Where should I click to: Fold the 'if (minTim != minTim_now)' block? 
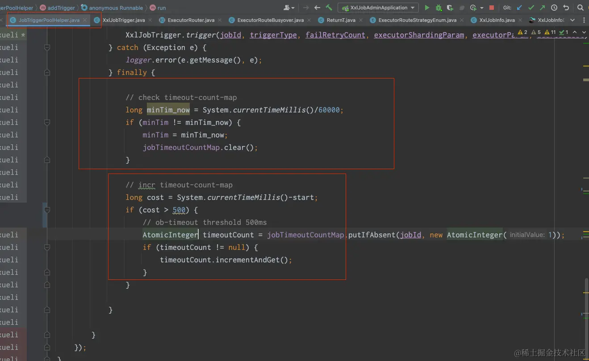point(47,122)
